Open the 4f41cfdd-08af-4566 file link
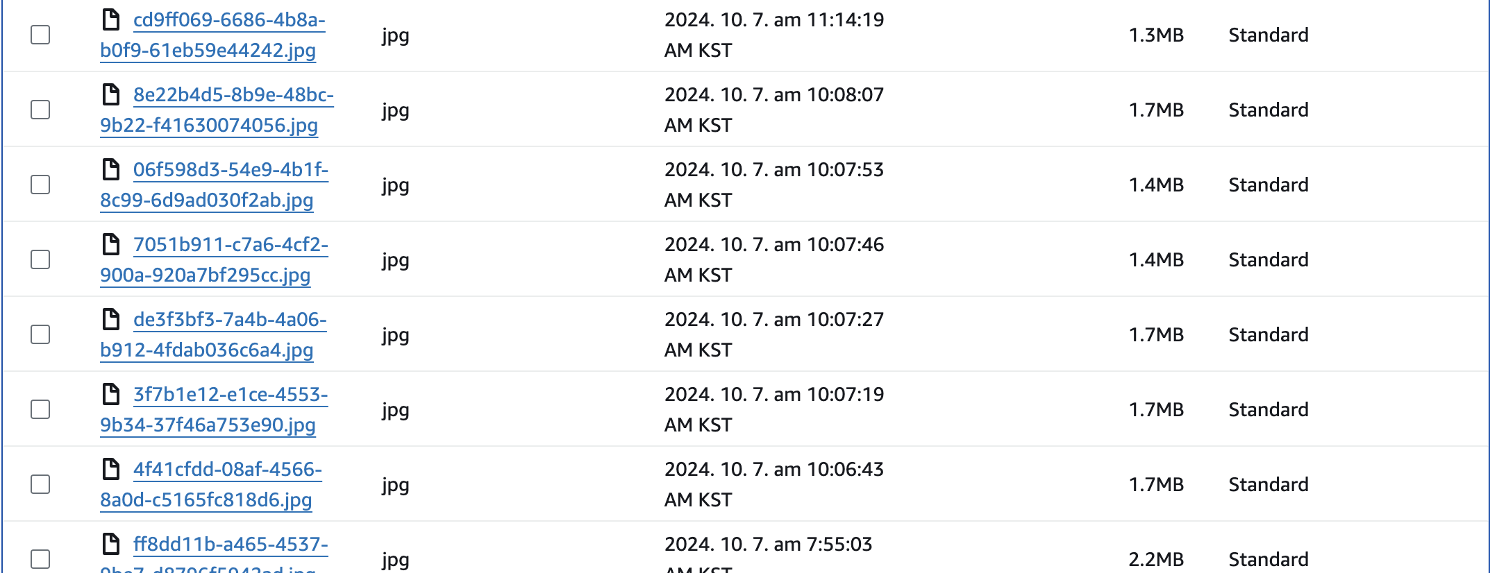The image size is (1490, 573). point(211,484)
